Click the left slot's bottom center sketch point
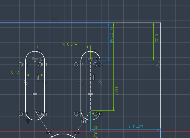The width and height of the screenshot is (190, 138). click(35, 111)
